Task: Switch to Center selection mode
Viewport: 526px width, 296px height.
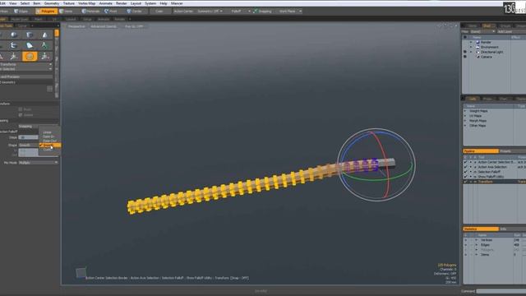Action: tap(134, 11)
